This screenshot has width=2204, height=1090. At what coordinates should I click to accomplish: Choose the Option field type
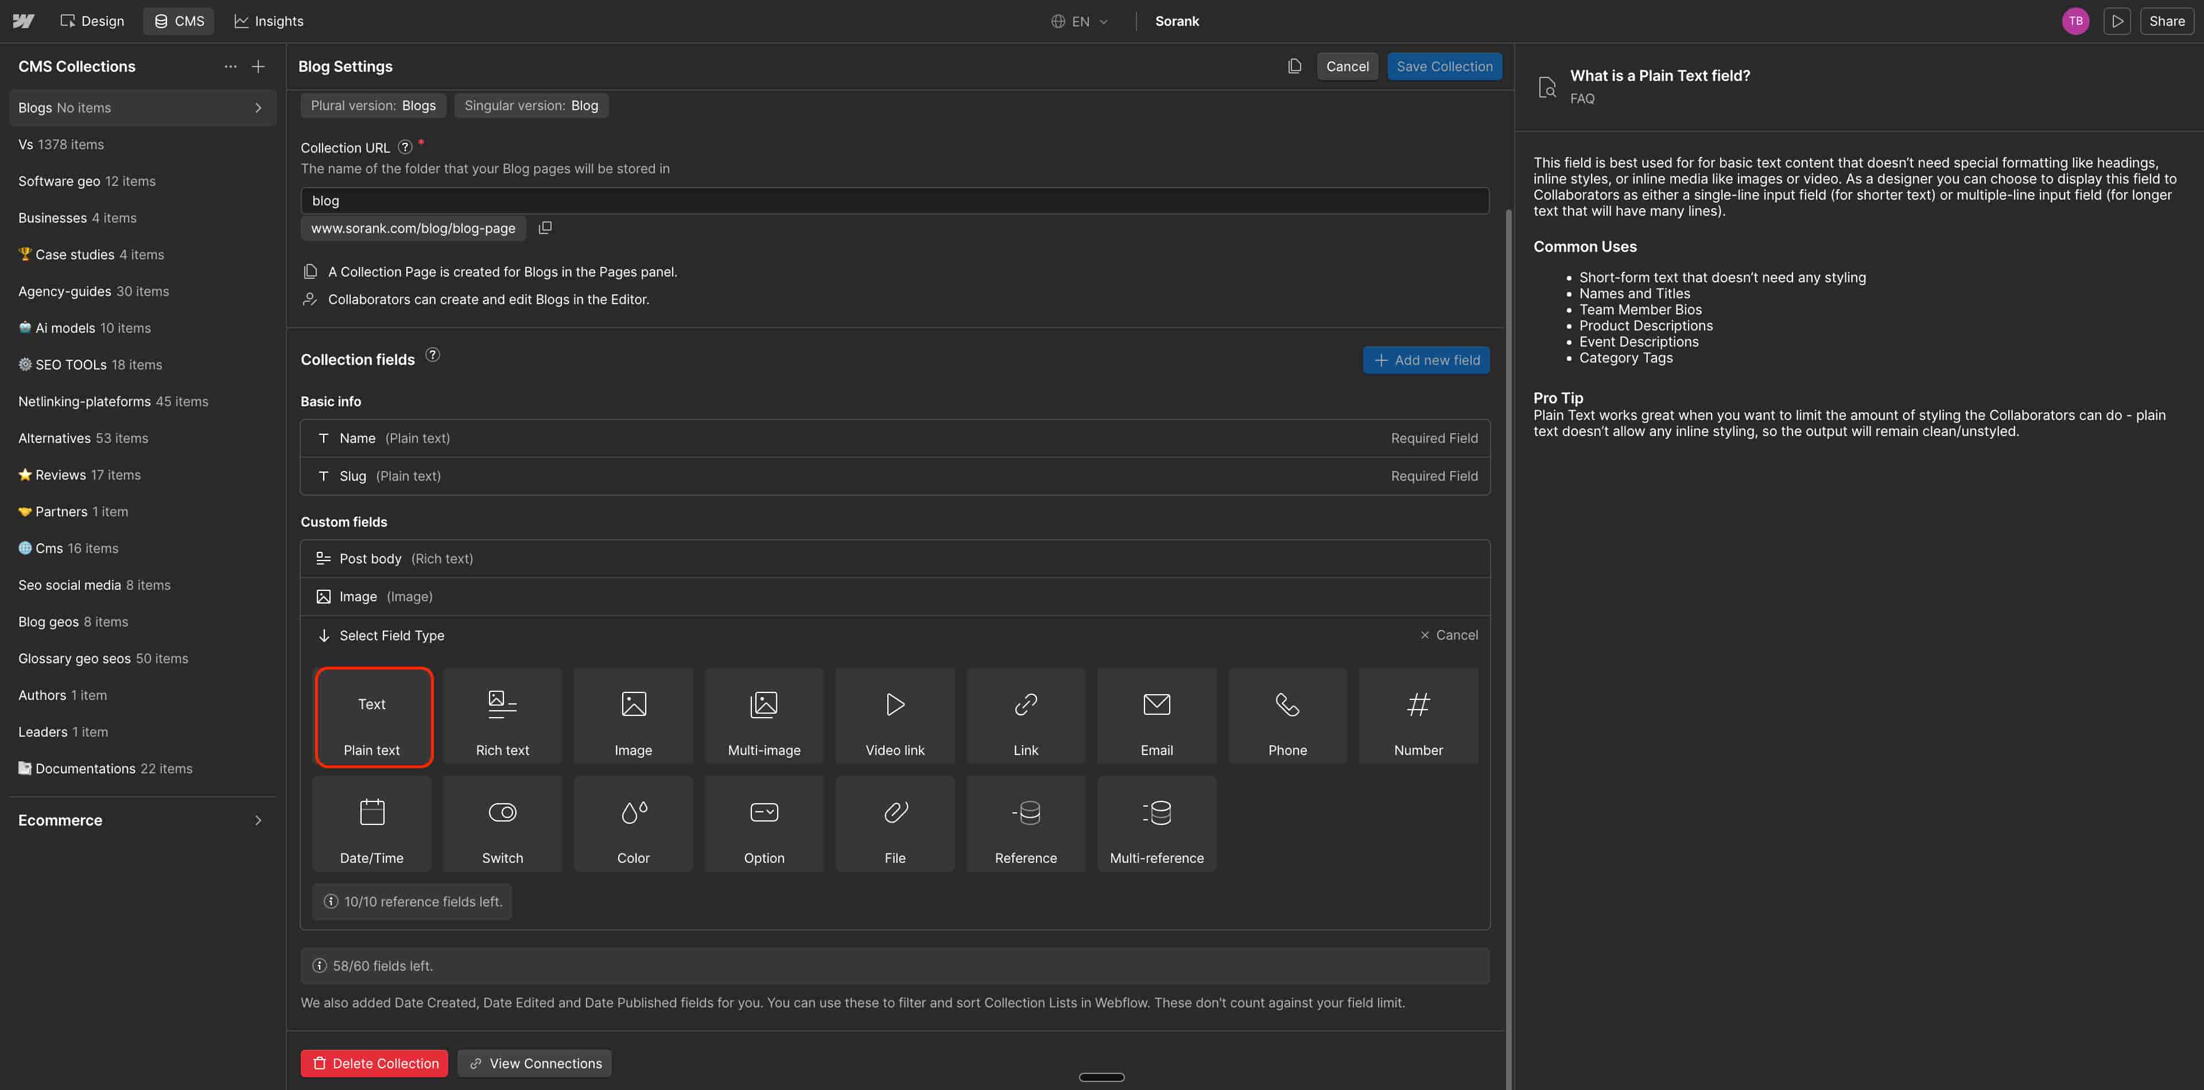(764, 824)
